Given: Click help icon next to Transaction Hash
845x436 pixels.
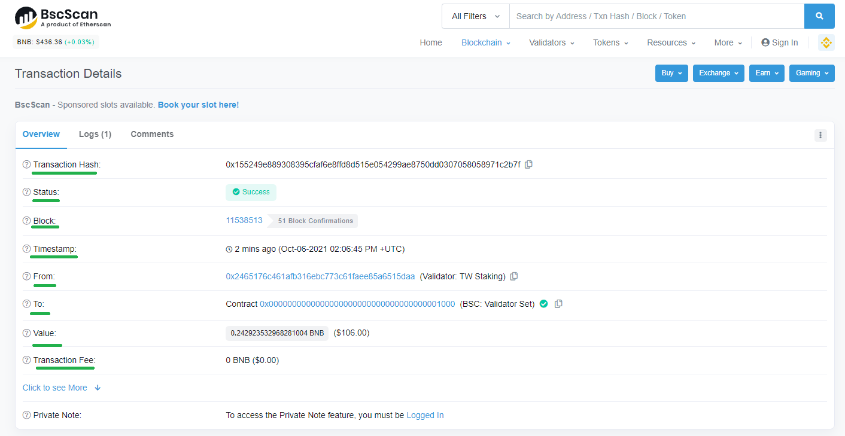Looking at the screenshot, I should [x=26, y=164].
